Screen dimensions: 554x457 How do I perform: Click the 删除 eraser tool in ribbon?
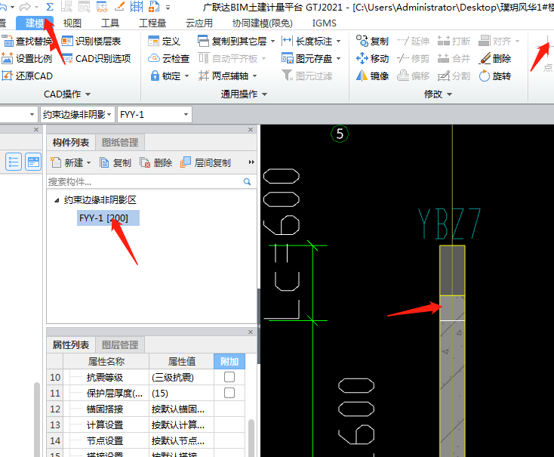point(494,59)
